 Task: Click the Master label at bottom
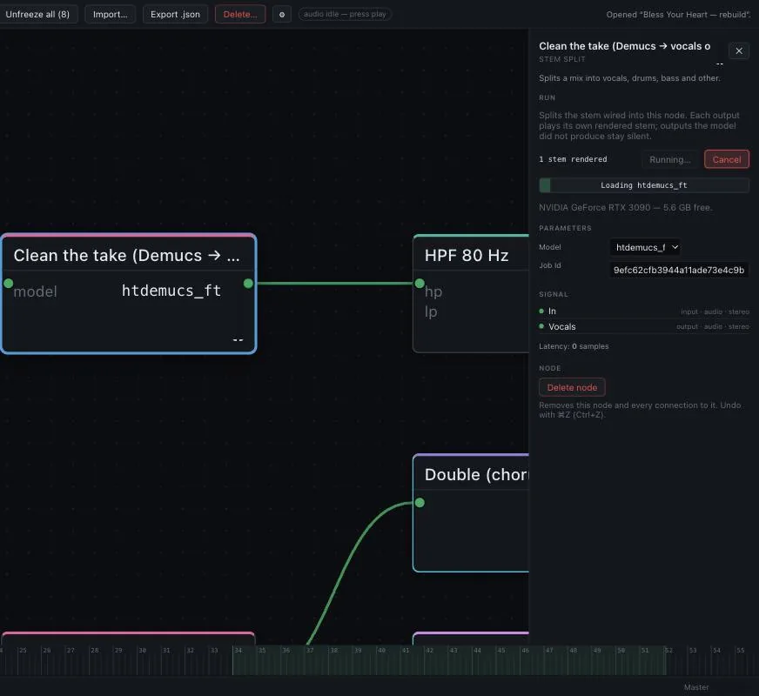point(696,687)
